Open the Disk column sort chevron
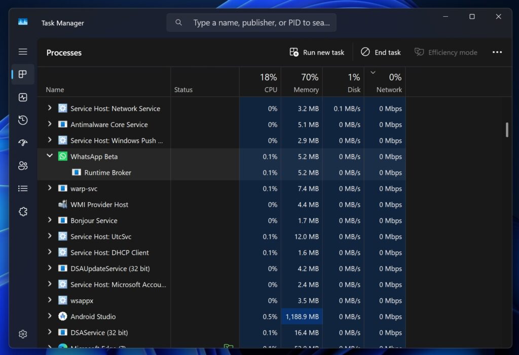Image resolution: width=519 pixels, height=355 pixels. point(373,73)
